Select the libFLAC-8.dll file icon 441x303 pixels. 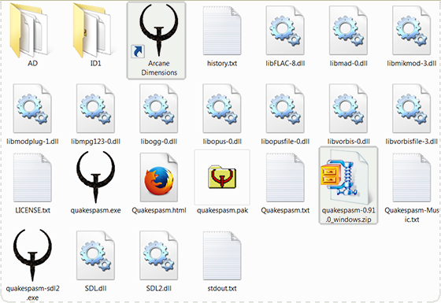tap(285, 31)
